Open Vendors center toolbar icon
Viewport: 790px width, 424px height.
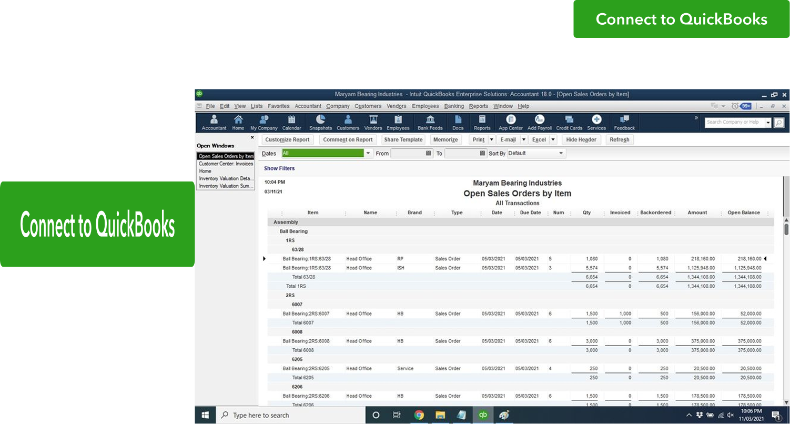click(x=373, y=123)
